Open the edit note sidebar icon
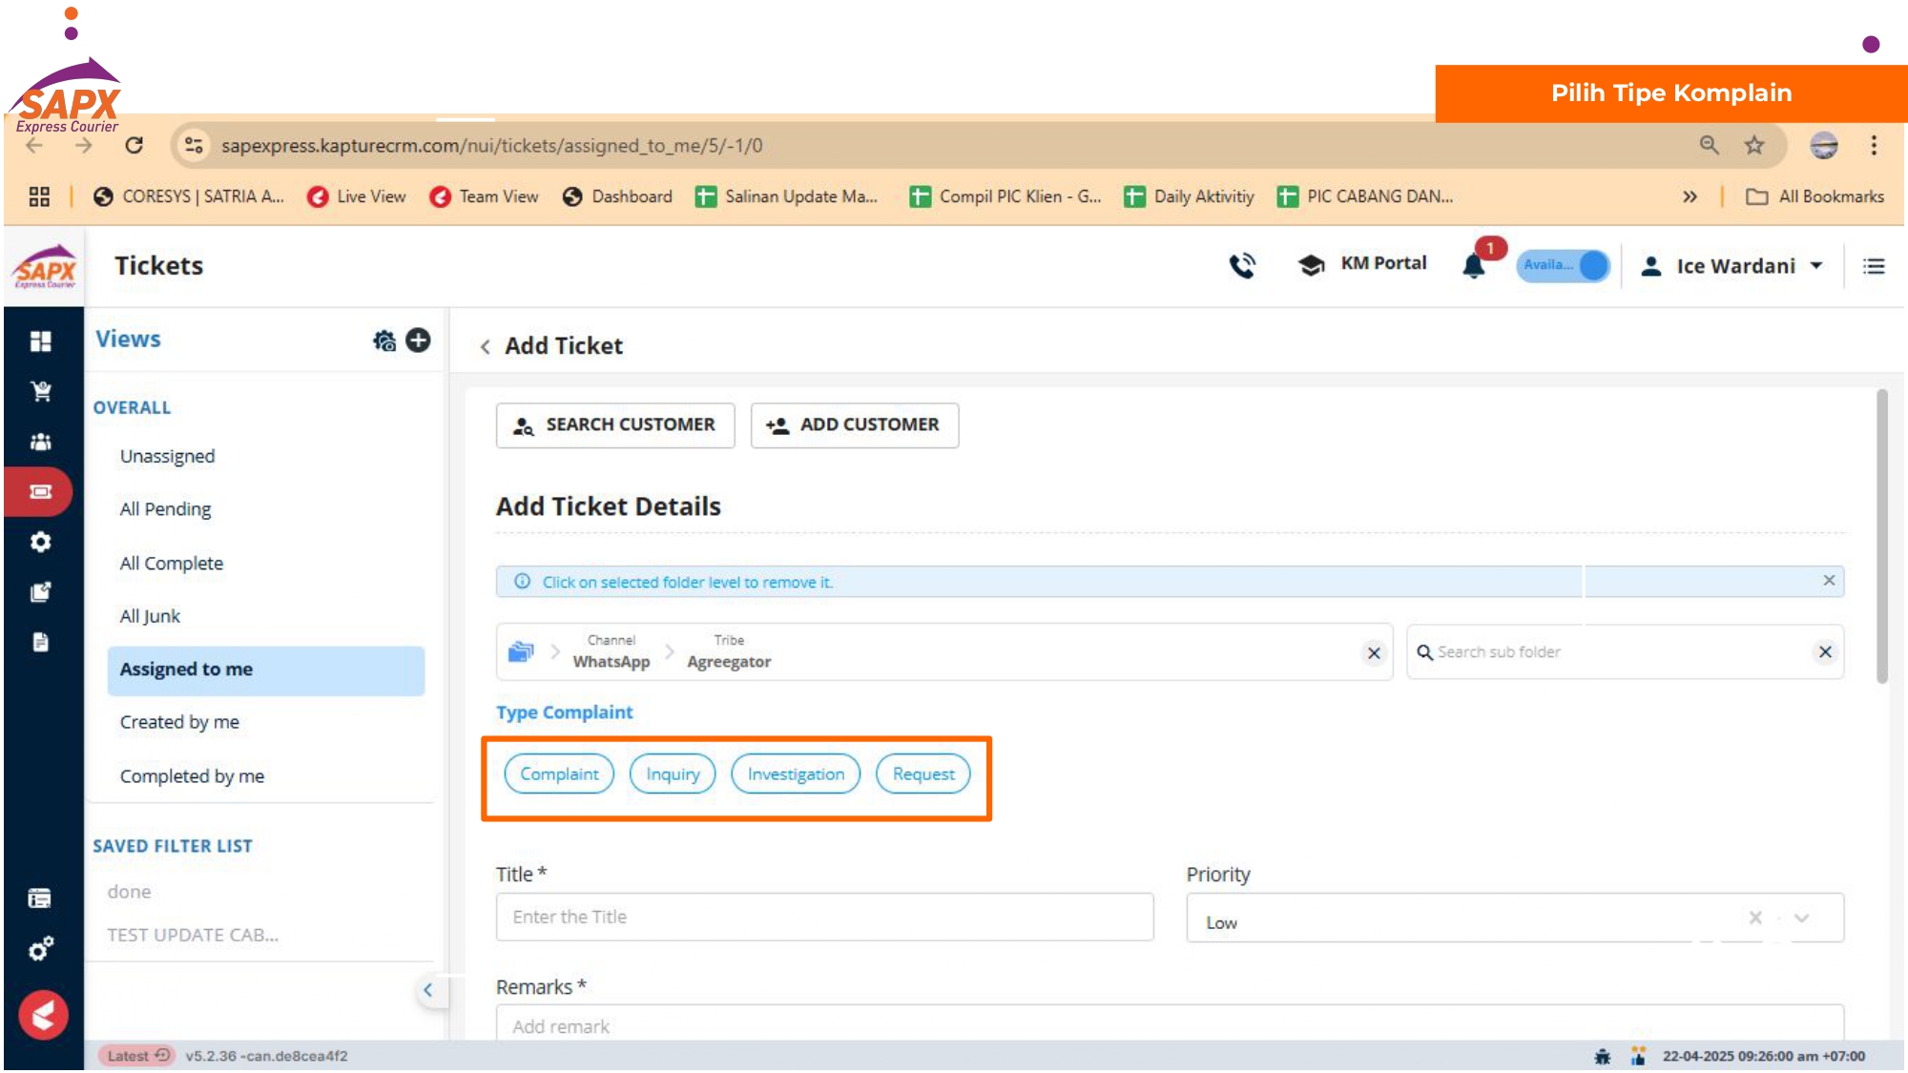1908x1073 pixels. (x=40, y=591)
